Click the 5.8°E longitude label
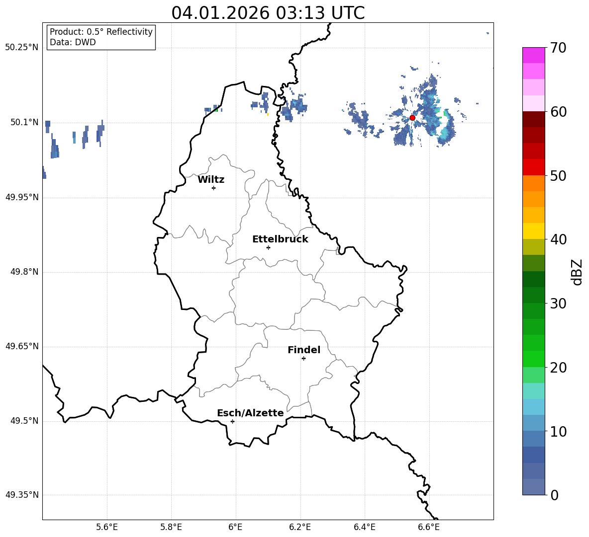The width and height of the screenshot is (589, 537). (x=171, y=527)
